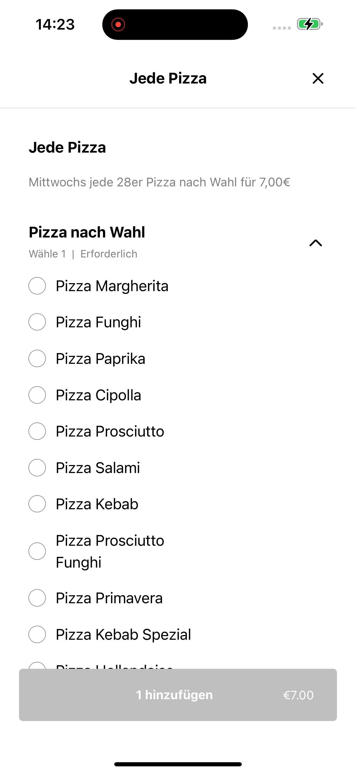Pick Pizza Prosciutto Funghi radio button
Image resolution: width=356 pixels, height=773 pixels.
point(37,551)
